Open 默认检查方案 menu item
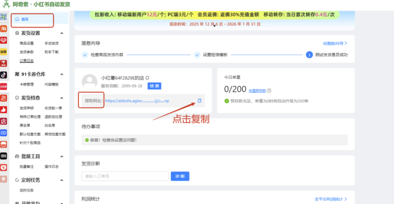This screenshot has width=394, height=204. pyautogui.click(x=30, y=134)
